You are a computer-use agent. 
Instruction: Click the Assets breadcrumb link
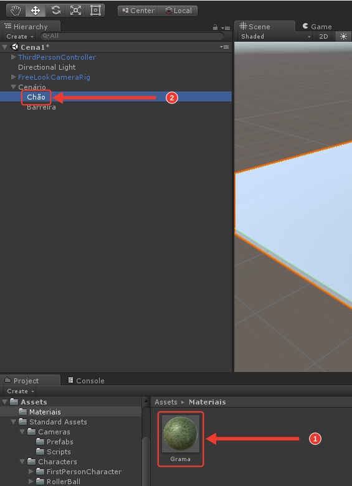[166, 402]
